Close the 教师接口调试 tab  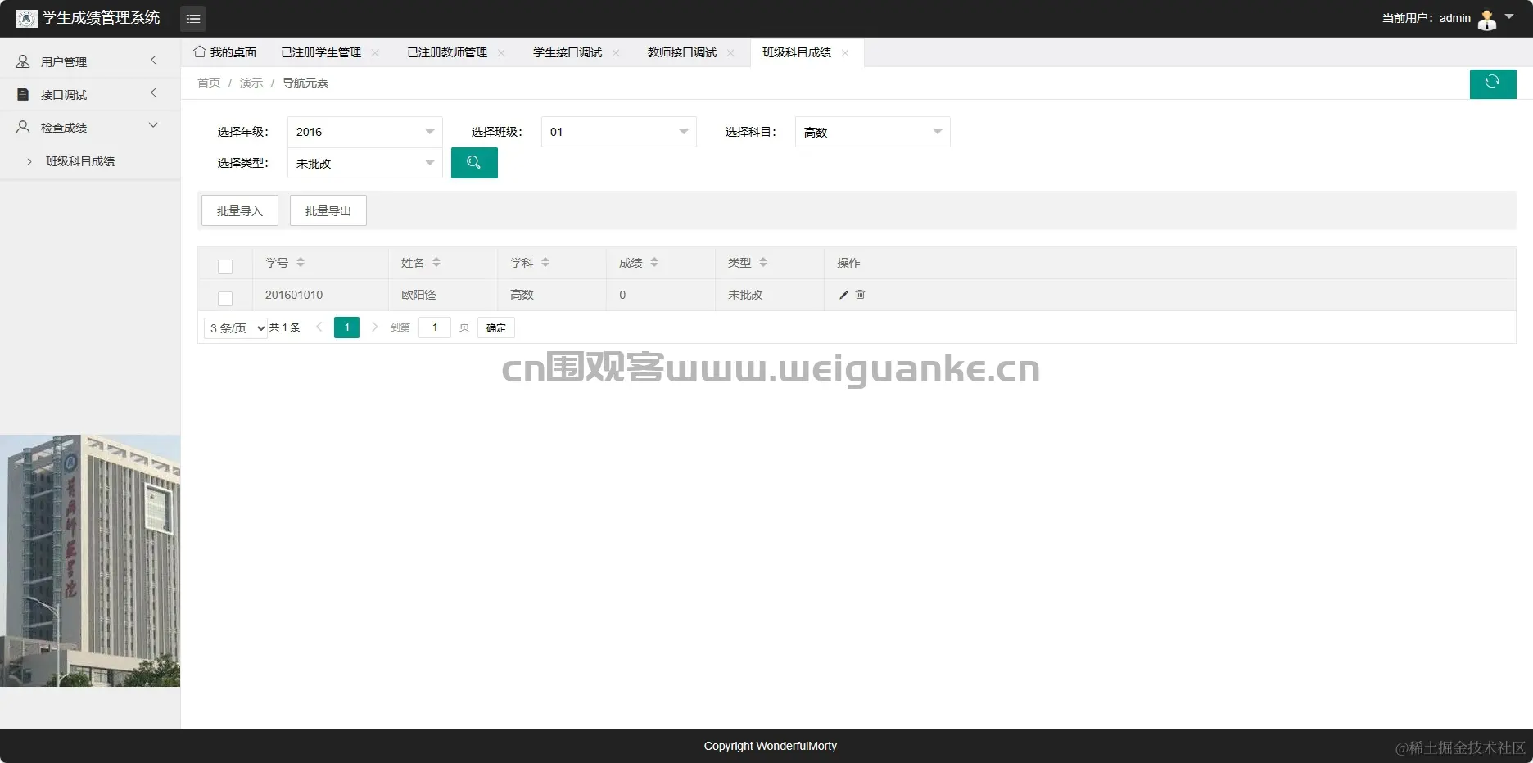[730, 52]
